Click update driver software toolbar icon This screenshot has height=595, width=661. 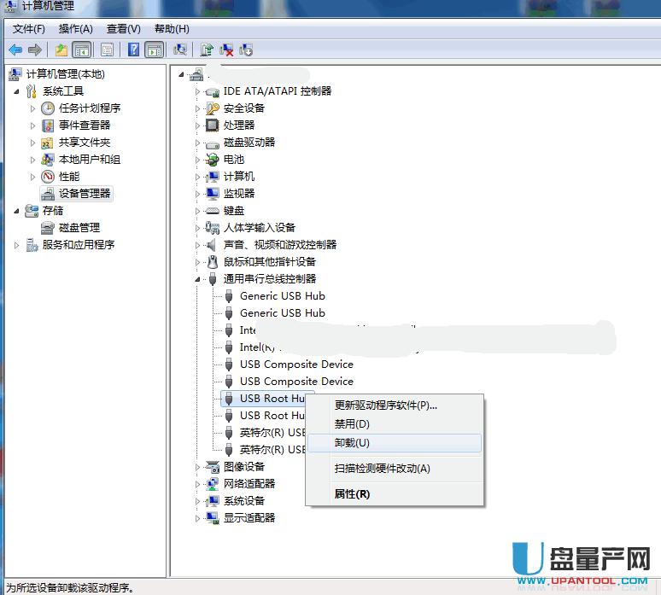[x=207, y=50]
